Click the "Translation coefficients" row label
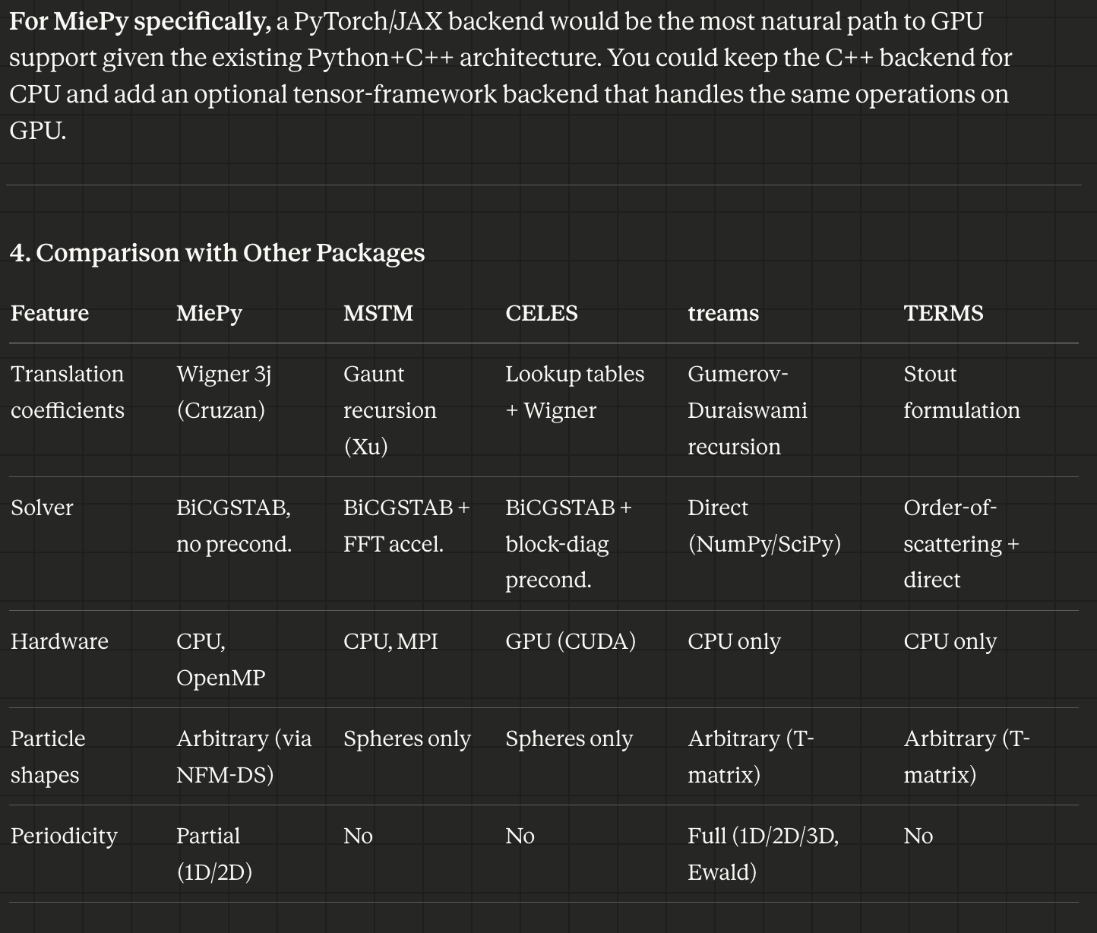This screenshot has width=1097, height=933. [68, 392]
